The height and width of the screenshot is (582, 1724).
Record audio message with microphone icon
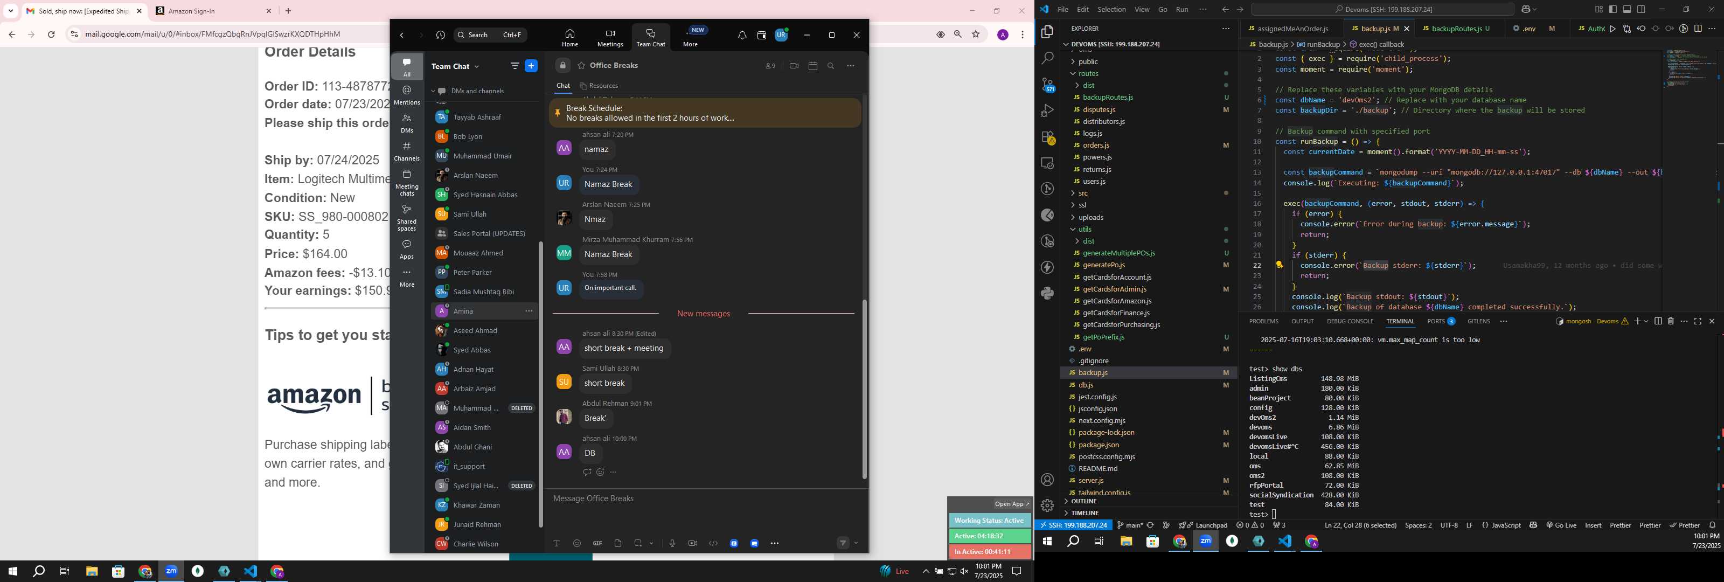pos(672,543)
